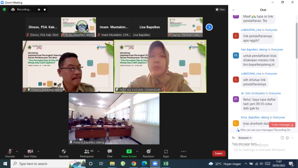The height and width of the screenshot is (168, 298).
Task: Click the green encryption shield icon
Action: 4,9
